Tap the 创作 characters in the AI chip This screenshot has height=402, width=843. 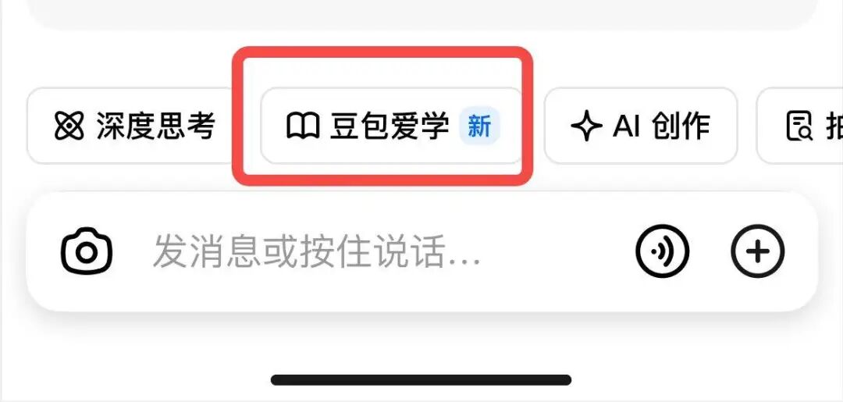click(681, 126)
